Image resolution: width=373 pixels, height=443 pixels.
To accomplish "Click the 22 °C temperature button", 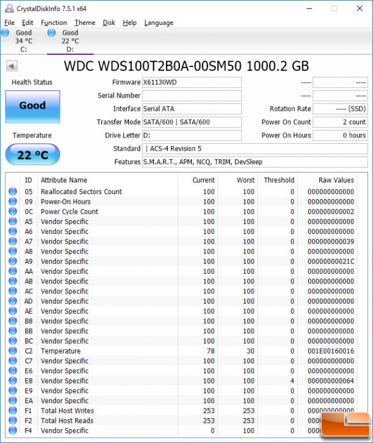I will click(x=32, y=155).
